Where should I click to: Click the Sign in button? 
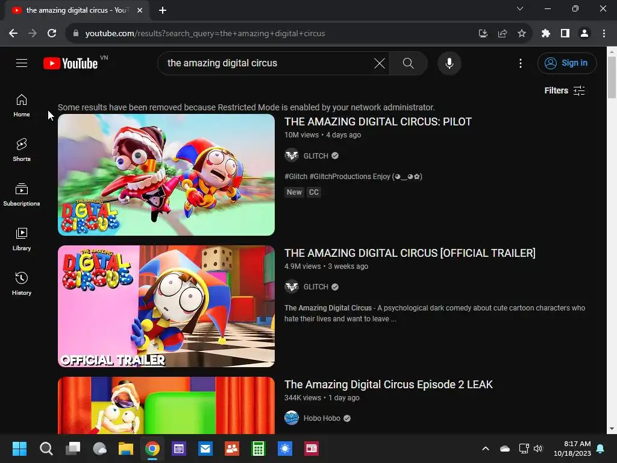tap(567, 63)
